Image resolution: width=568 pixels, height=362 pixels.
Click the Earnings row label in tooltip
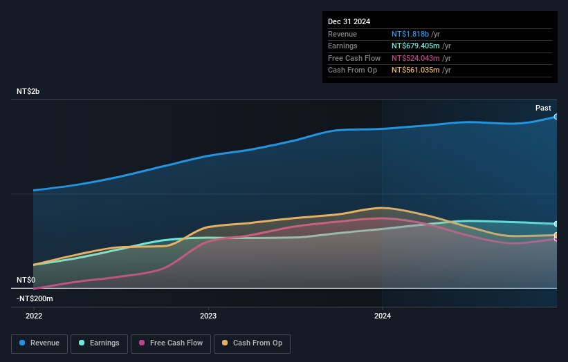pyautogui.click(x=342, y=46)
